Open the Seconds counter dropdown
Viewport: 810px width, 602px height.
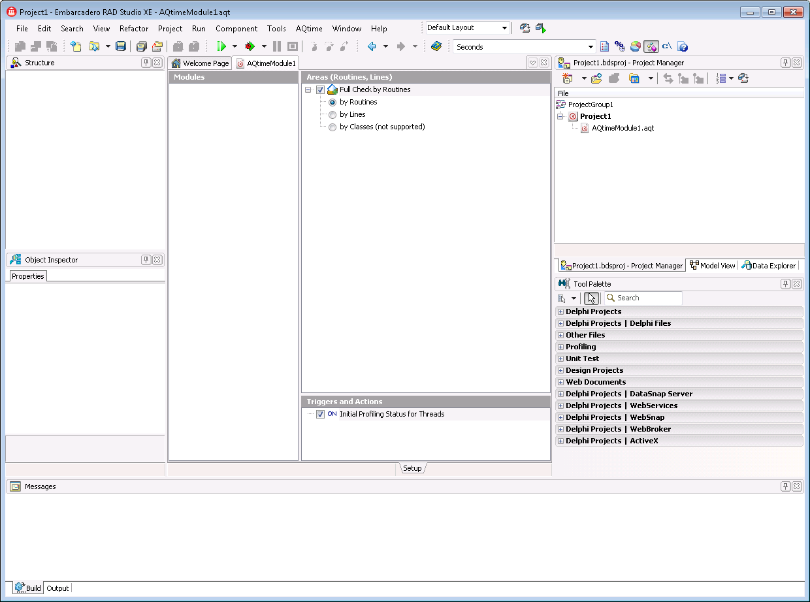click(591, 47)
